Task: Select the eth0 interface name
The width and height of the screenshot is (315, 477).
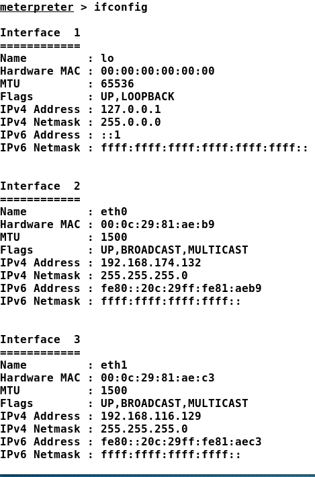Action: click(x=114, y=211)
